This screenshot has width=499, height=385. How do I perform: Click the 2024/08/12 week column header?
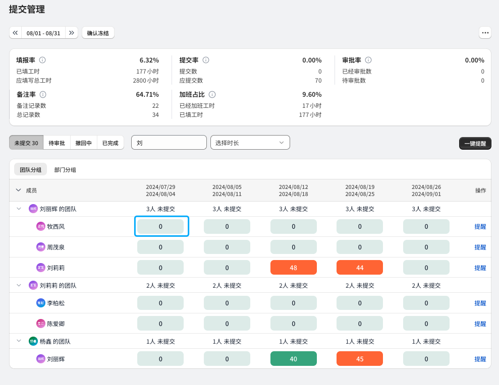pyautogui.click(x=294, y=190)
